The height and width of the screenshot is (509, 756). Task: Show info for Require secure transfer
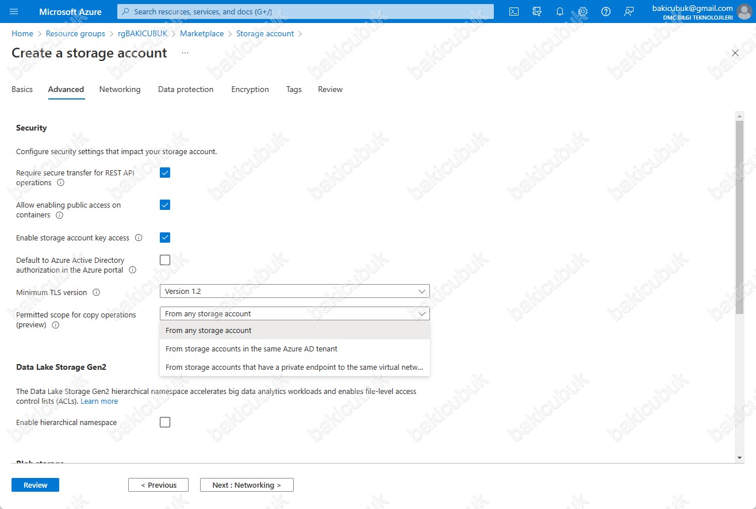point(61,183)
